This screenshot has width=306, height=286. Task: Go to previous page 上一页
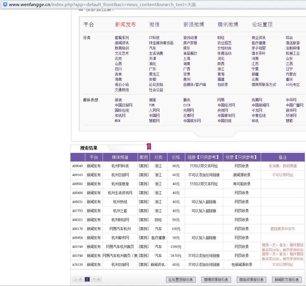point(78,279)
